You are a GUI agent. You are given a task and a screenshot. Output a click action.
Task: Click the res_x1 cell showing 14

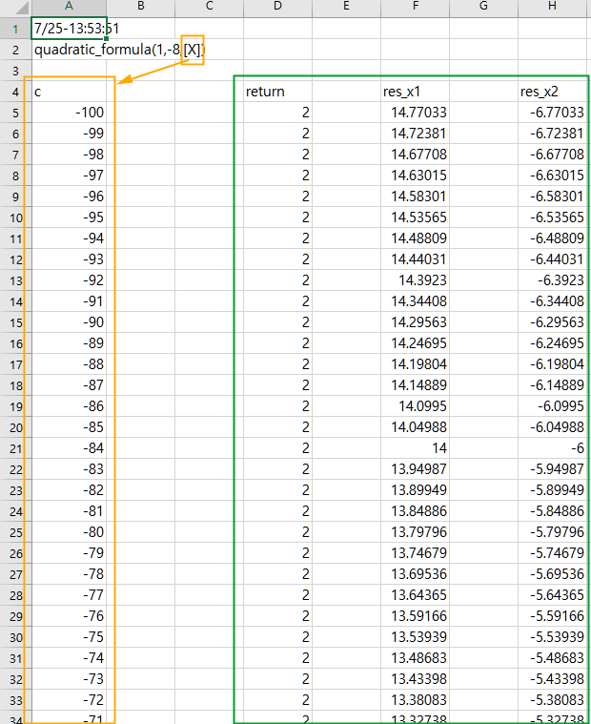[x=415, y=448]
